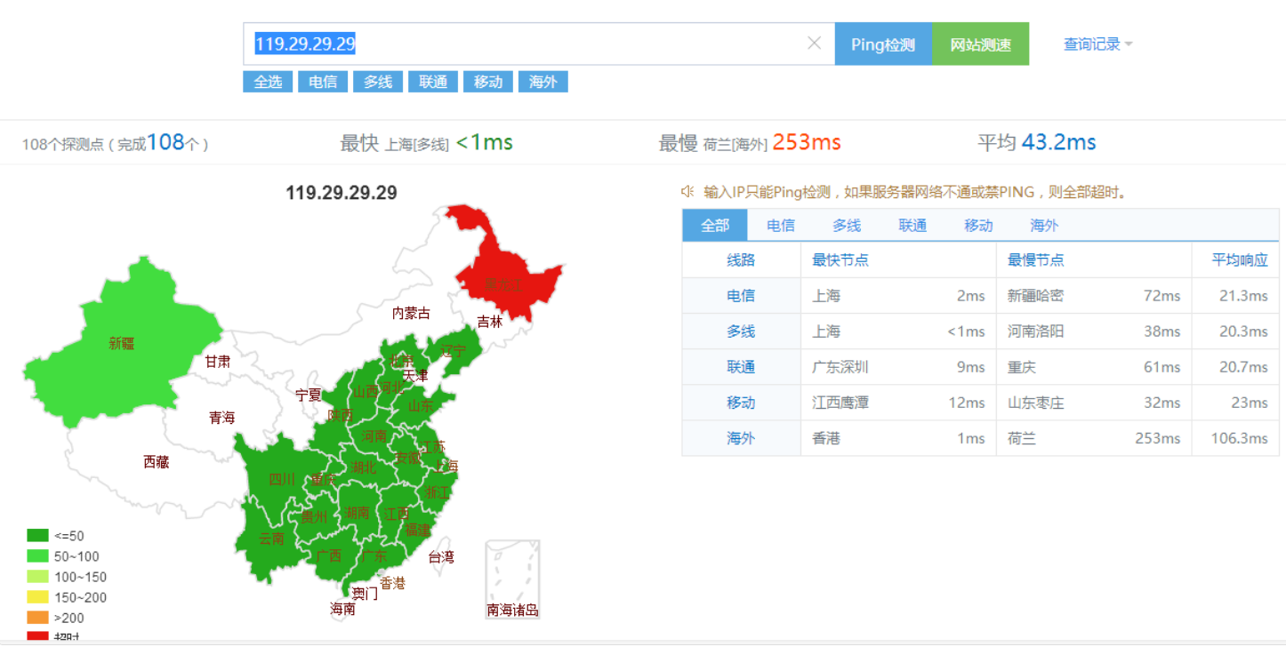1286x647 pixels.
Task: Select the 广西 region on the map
Action: coord(329,555)
